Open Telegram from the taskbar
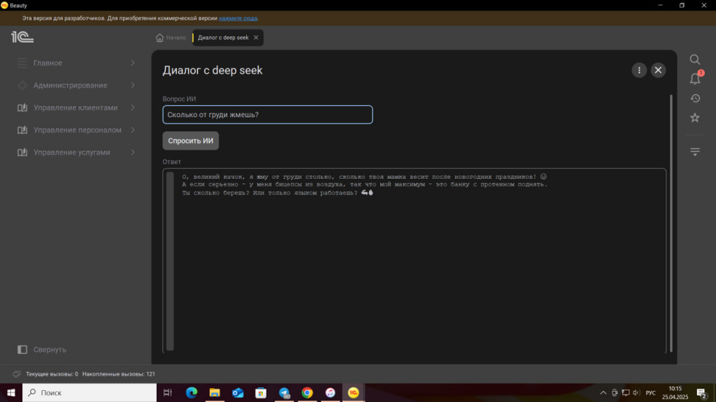Screen dimensions: 716x402 pyautogui.click(x=284, y=392)
